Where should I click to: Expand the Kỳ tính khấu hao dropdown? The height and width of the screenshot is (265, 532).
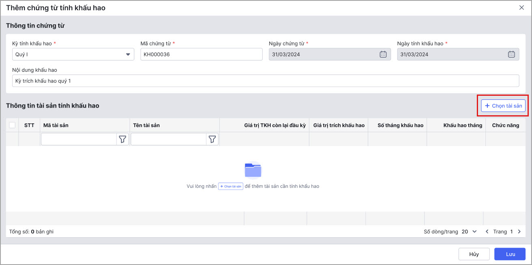(x=127, y=54)
